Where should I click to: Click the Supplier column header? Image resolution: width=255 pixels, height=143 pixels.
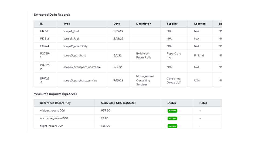point(172,24)
